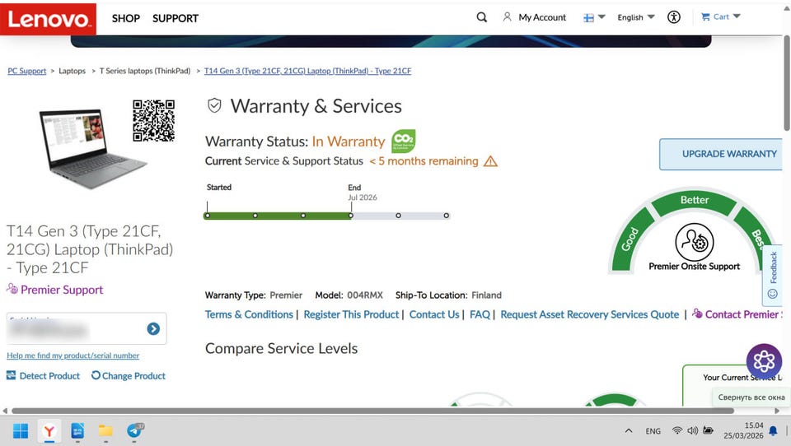Open Telegram from taskbar
The image size is (791, 446).
(134, 431)
